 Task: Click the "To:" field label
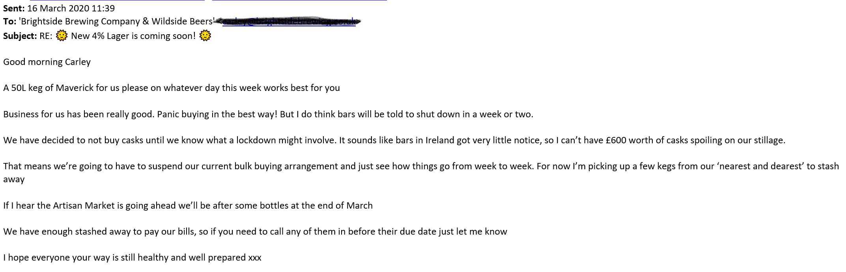pyautogui.click(x=10, y=21)
